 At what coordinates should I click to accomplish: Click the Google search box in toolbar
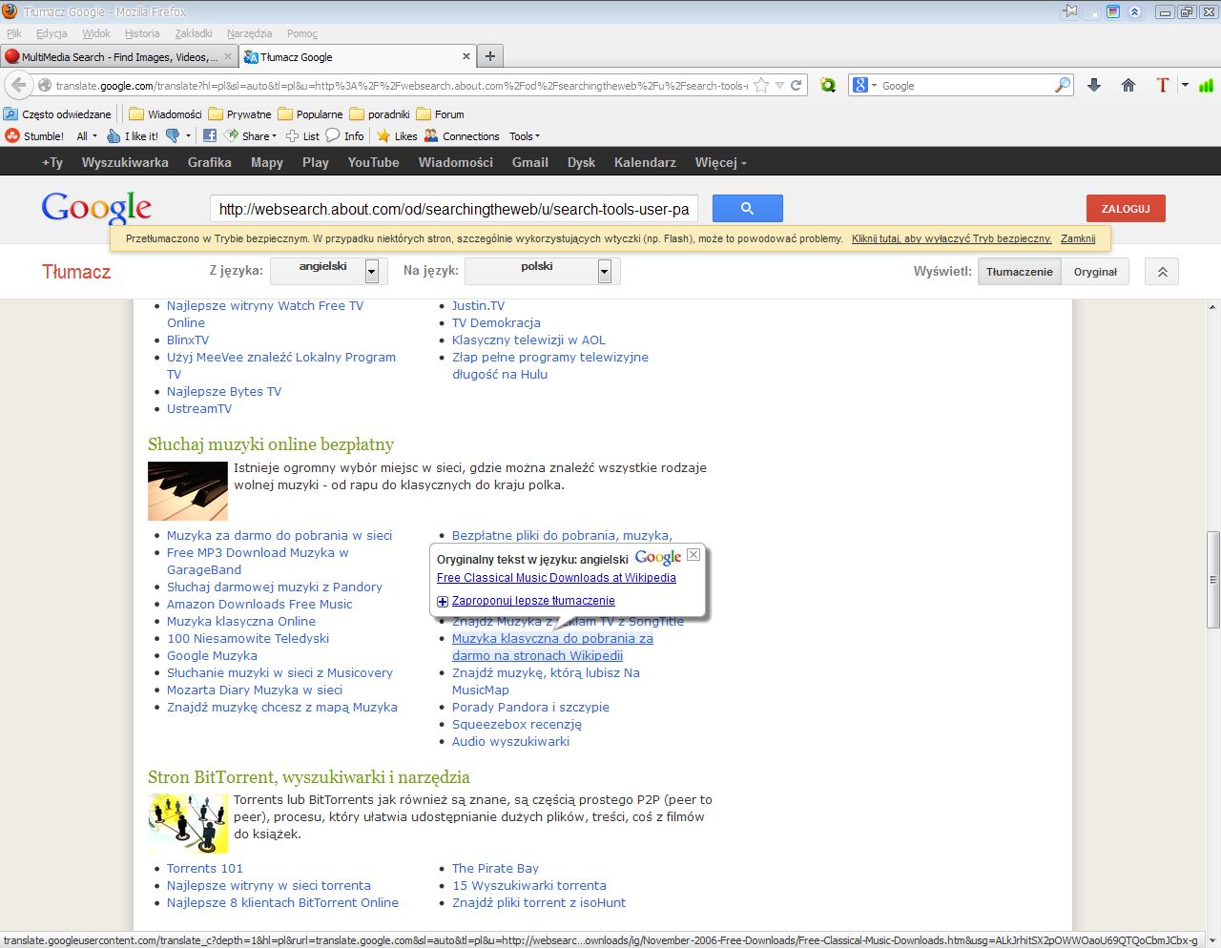963,85
